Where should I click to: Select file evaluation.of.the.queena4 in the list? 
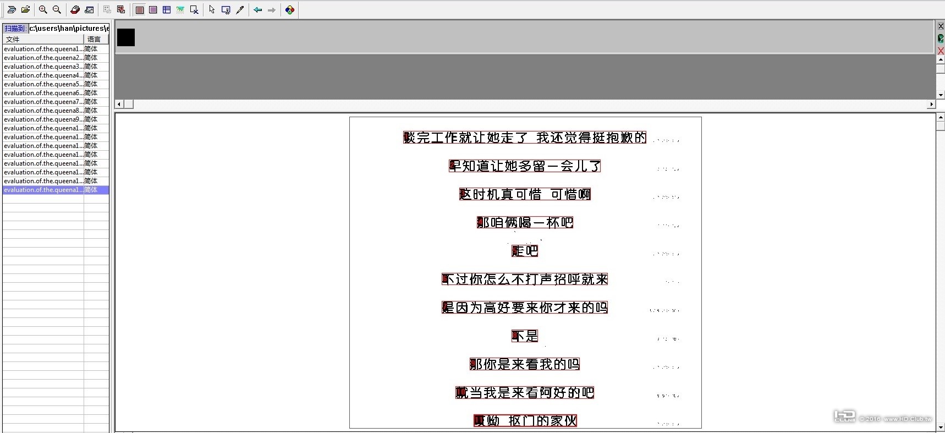pyautogui.click(x=56, y=75)
